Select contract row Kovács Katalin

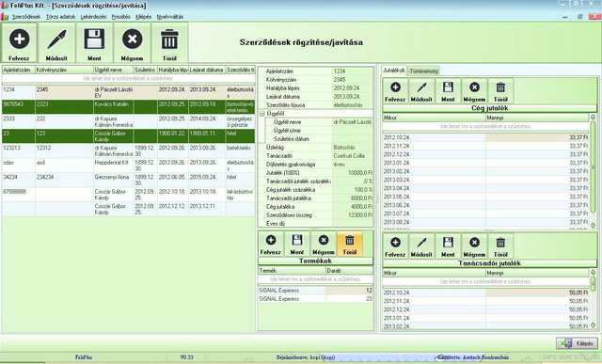pos(128,107)
